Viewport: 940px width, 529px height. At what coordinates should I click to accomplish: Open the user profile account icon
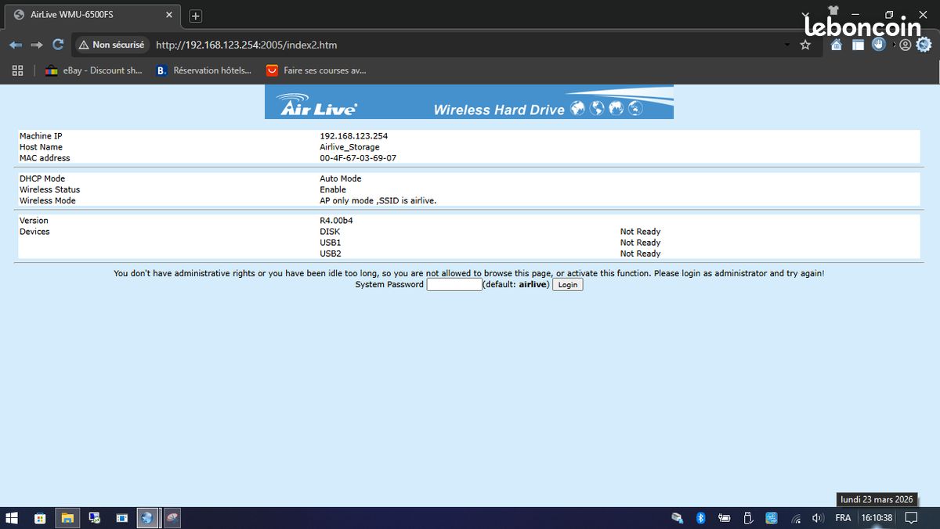click(905, 45)
